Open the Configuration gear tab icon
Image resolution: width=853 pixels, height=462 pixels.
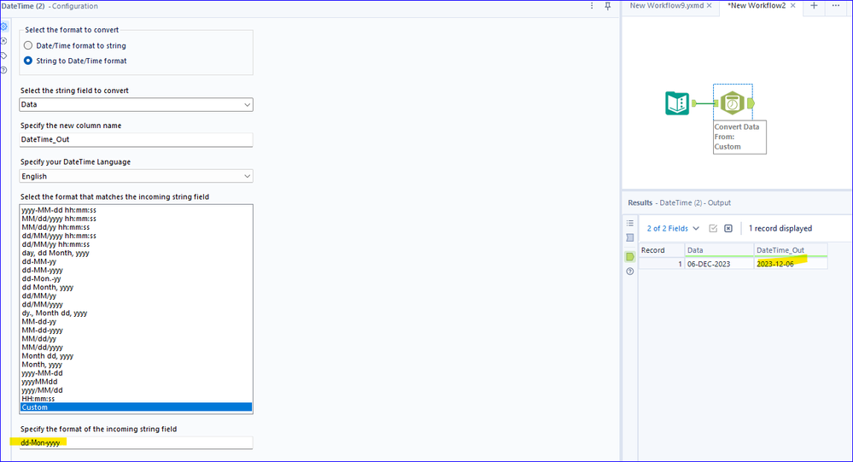click(x=3, y=26)
